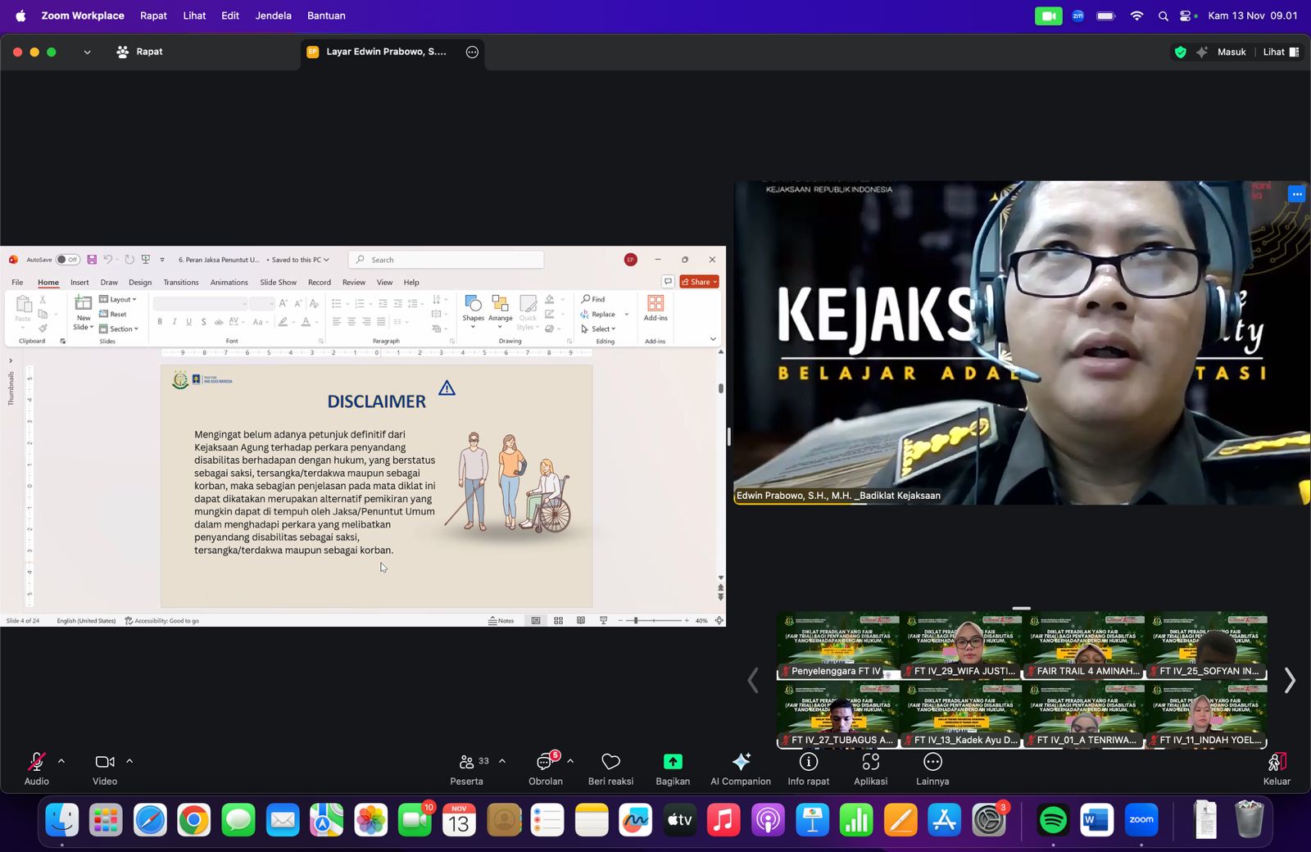
Task: Open the Peserta participants list
Action: 467,763
